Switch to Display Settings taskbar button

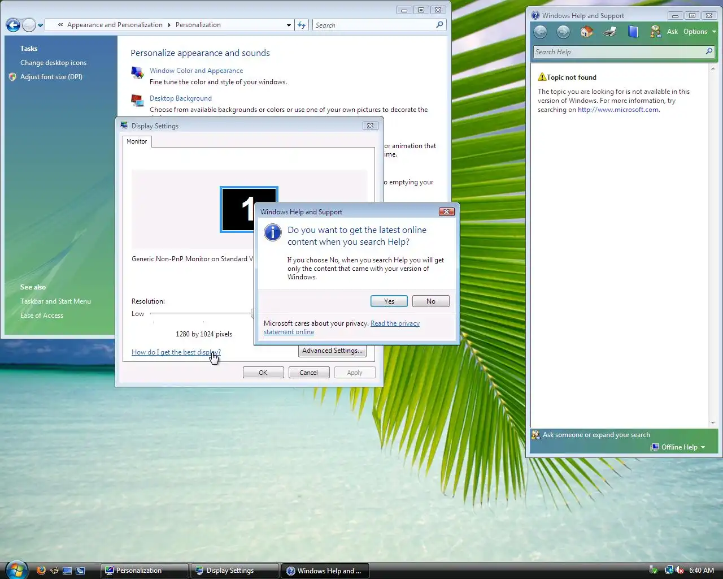coord(235,571)
